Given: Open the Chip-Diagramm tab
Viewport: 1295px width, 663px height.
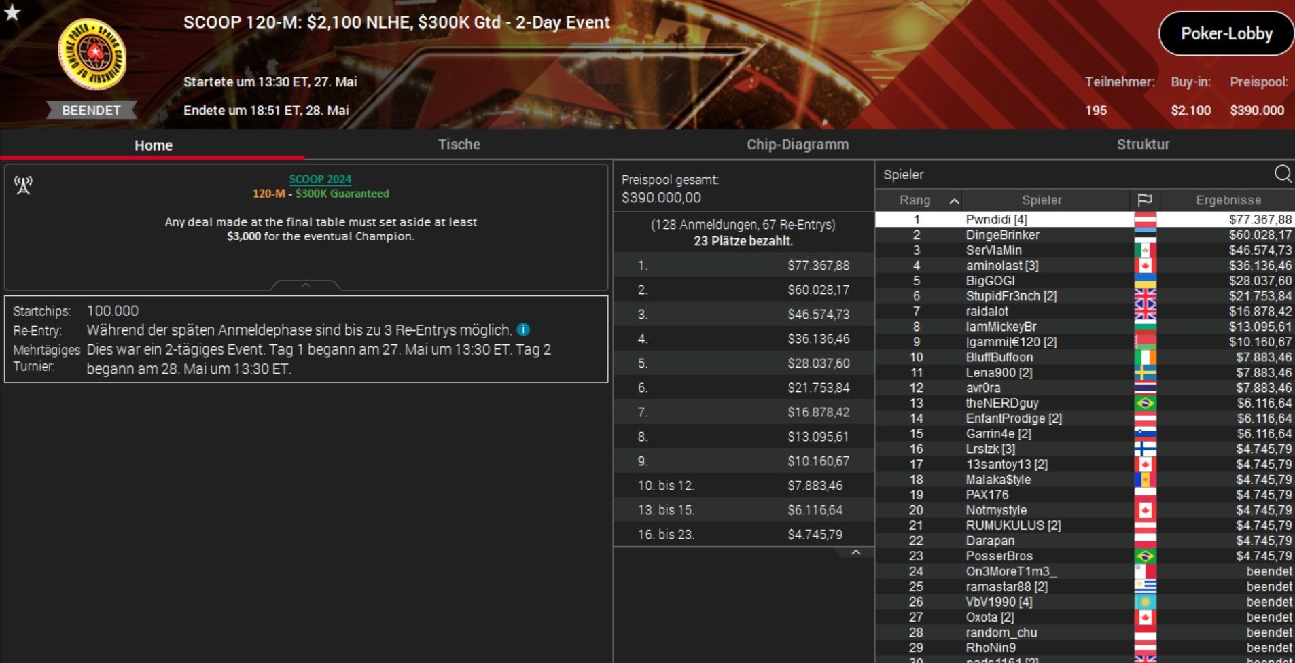Looking at the screenshot, I should [798, 145].
